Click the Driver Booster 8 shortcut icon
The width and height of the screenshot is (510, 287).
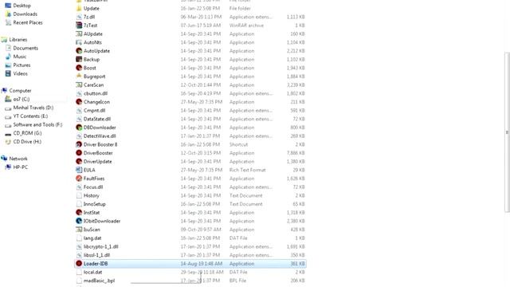click(x=79, y=144)
